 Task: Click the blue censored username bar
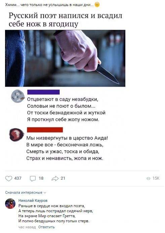43,92
